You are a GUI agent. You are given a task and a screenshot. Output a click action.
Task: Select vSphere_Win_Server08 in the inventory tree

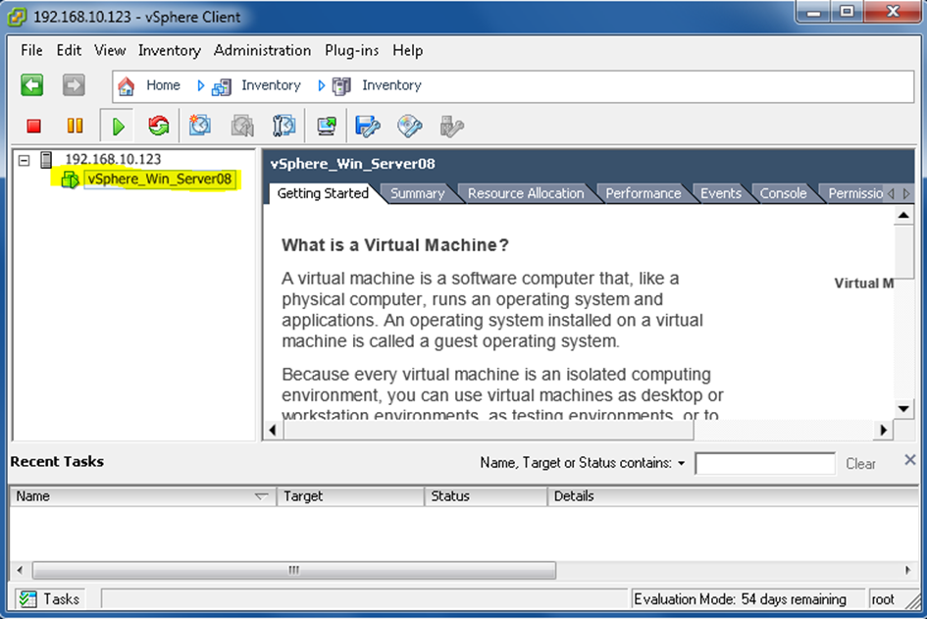(x=160, y=180)
